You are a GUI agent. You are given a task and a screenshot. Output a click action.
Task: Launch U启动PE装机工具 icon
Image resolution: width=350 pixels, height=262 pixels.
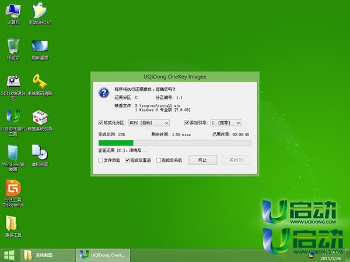(x=13, y=123)
